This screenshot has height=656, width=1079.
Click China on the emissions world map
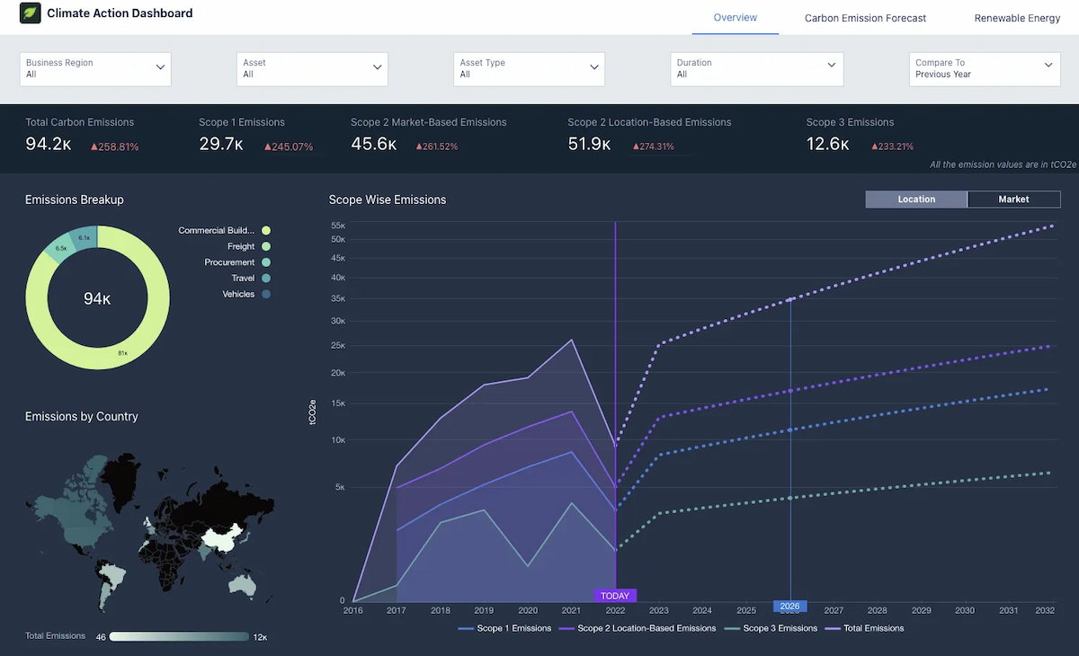tap(221, 537)
